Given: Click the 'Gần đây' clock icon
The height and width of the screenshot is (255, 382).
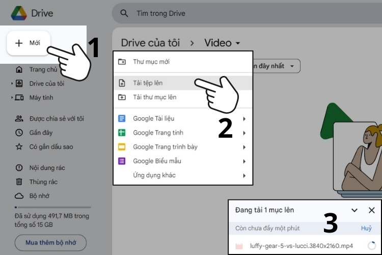Looking at the screenshot, I should 19,133.
